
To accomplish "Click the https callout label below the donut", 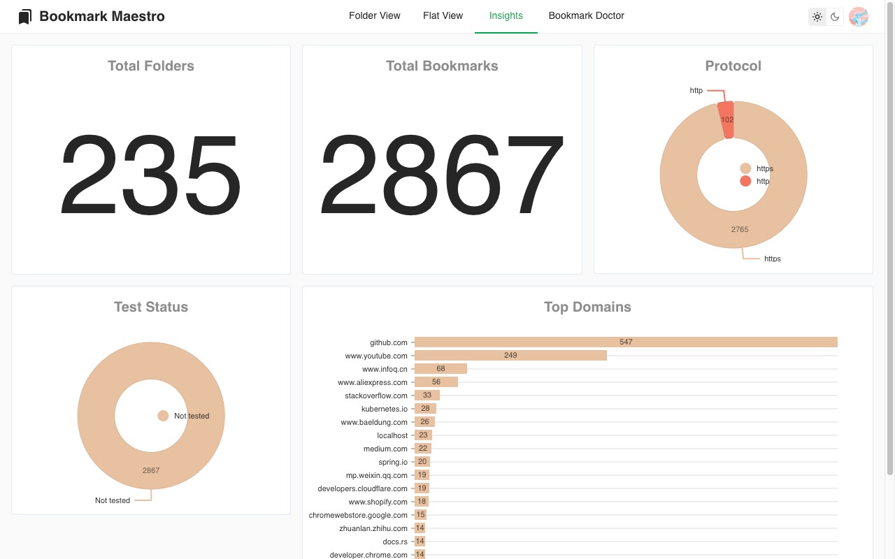I will click(x=773, y=259).
